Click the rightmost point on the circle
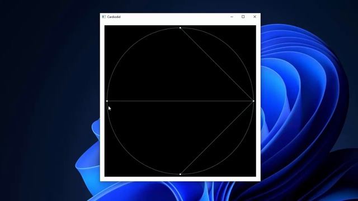 (x=253, y=101)
